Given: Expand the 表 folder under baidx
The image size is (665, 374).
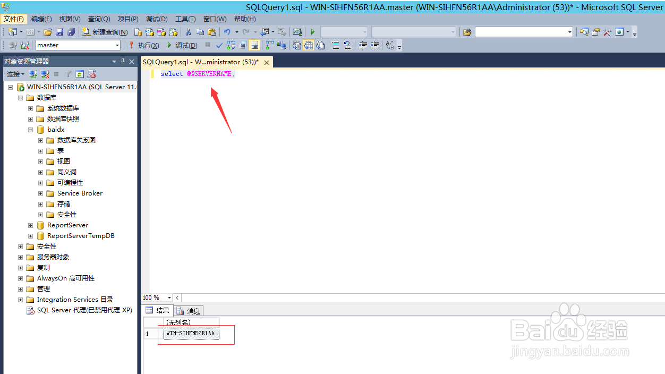Looking at the screenshot, I should pyautogui.click(x=41, y=151).
